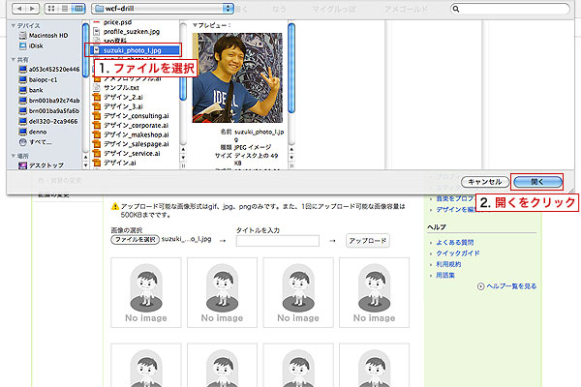581x387 pixels.
Task: Collapse the 場所 sidebar section
Action: (x=14, y=156)
